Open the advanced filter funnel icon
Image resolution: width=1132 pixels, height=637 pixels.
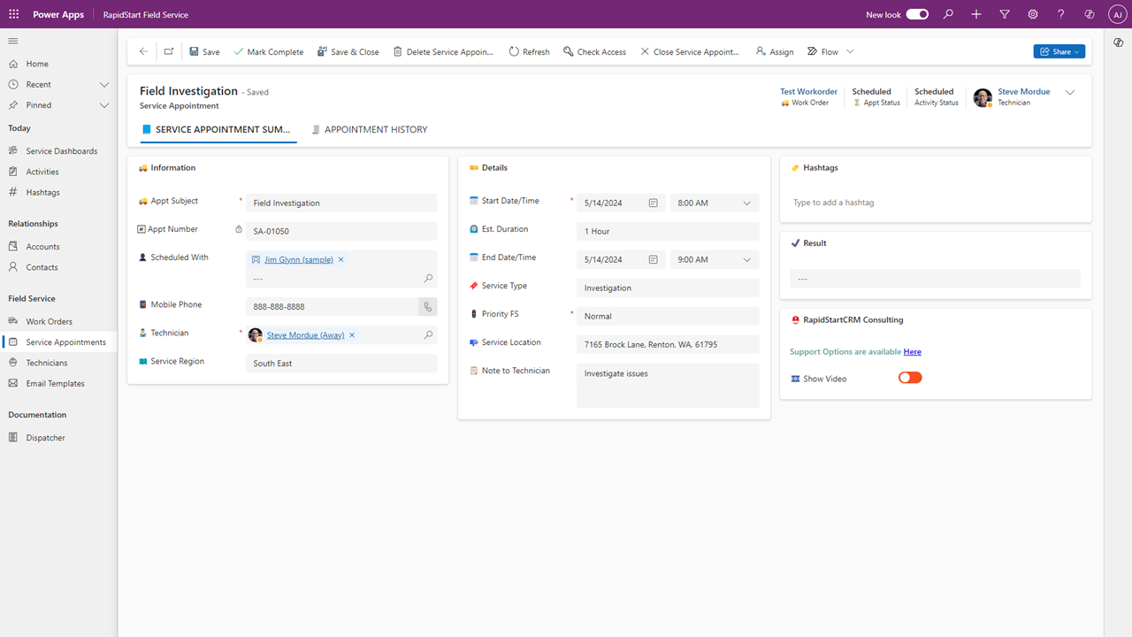(1005, 14)
